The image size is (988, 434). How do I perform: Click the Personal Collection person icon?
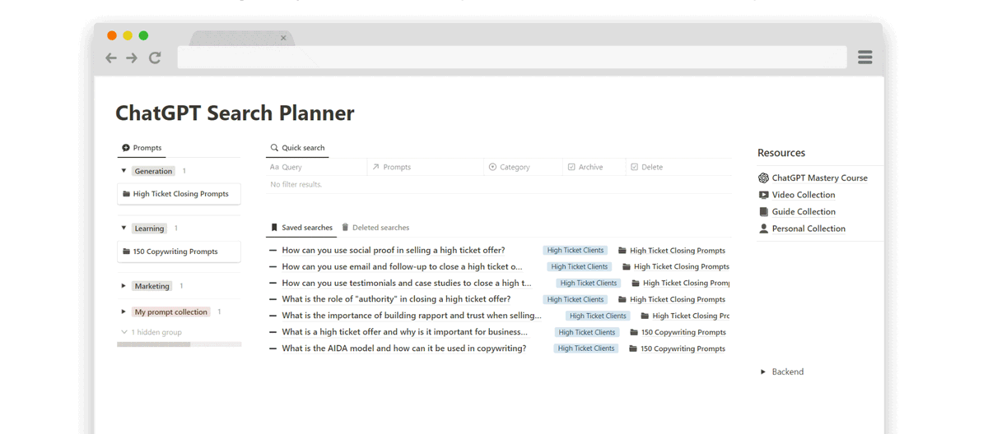coord(763,229)
